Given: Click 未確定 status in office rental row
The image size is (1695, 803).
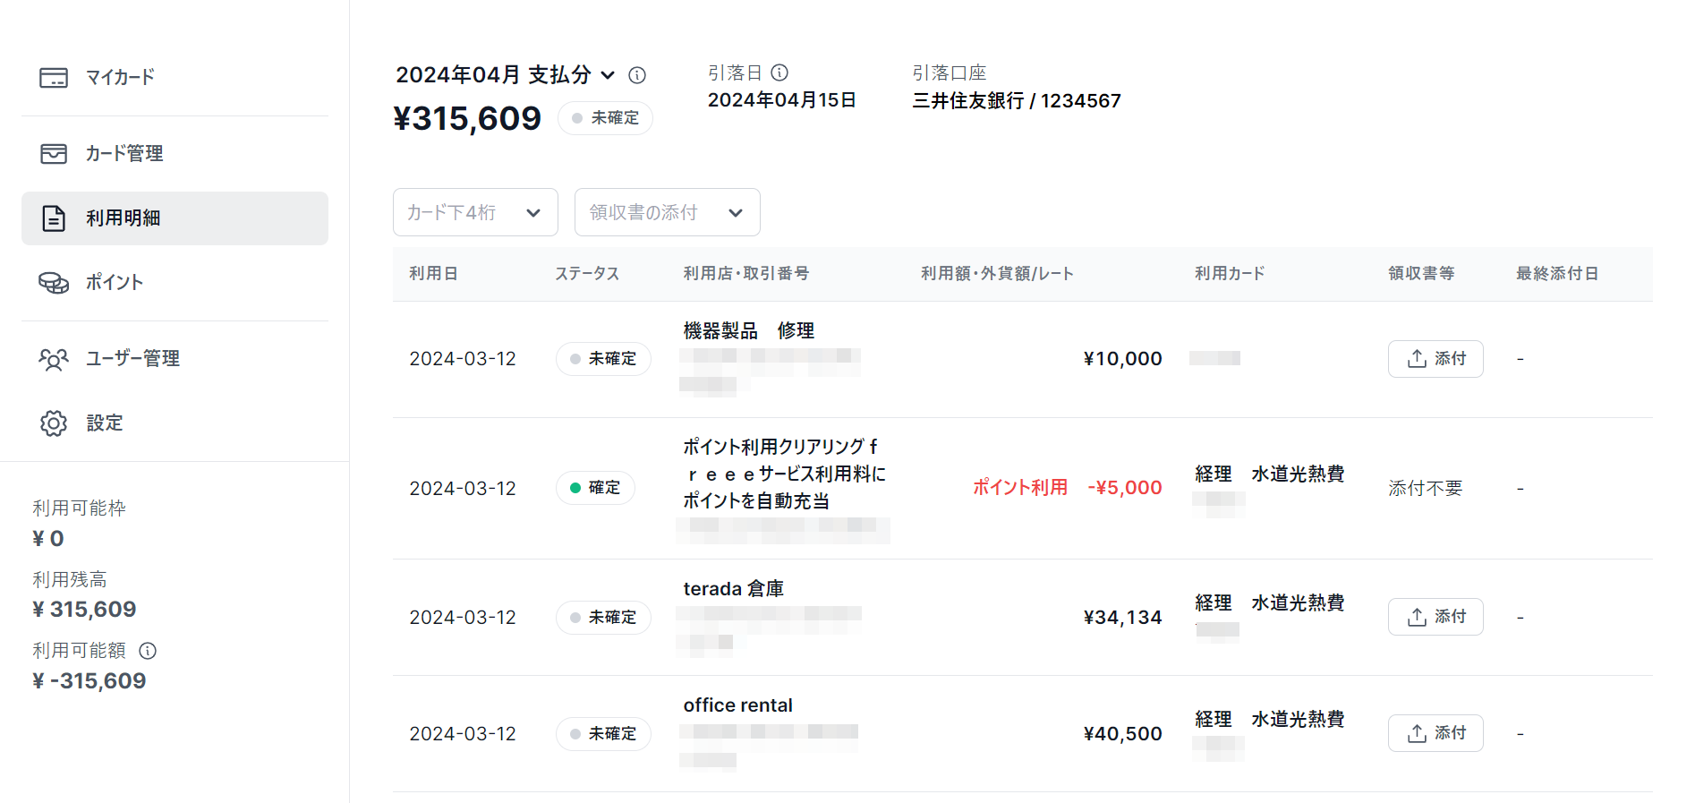Looking at the screenshot, I should [603, 734].
